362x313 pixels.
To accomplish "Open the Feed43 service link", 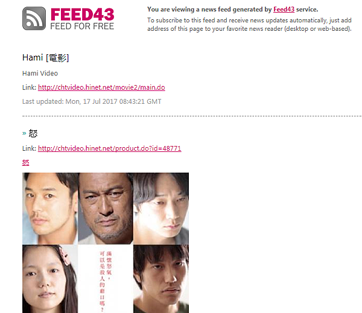I will (284, 10).
